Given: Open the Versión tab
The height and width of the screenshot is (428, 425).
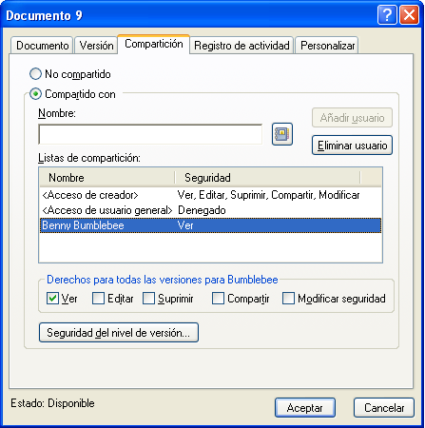Looking at the screenshot, I should [x=96, y=46].
